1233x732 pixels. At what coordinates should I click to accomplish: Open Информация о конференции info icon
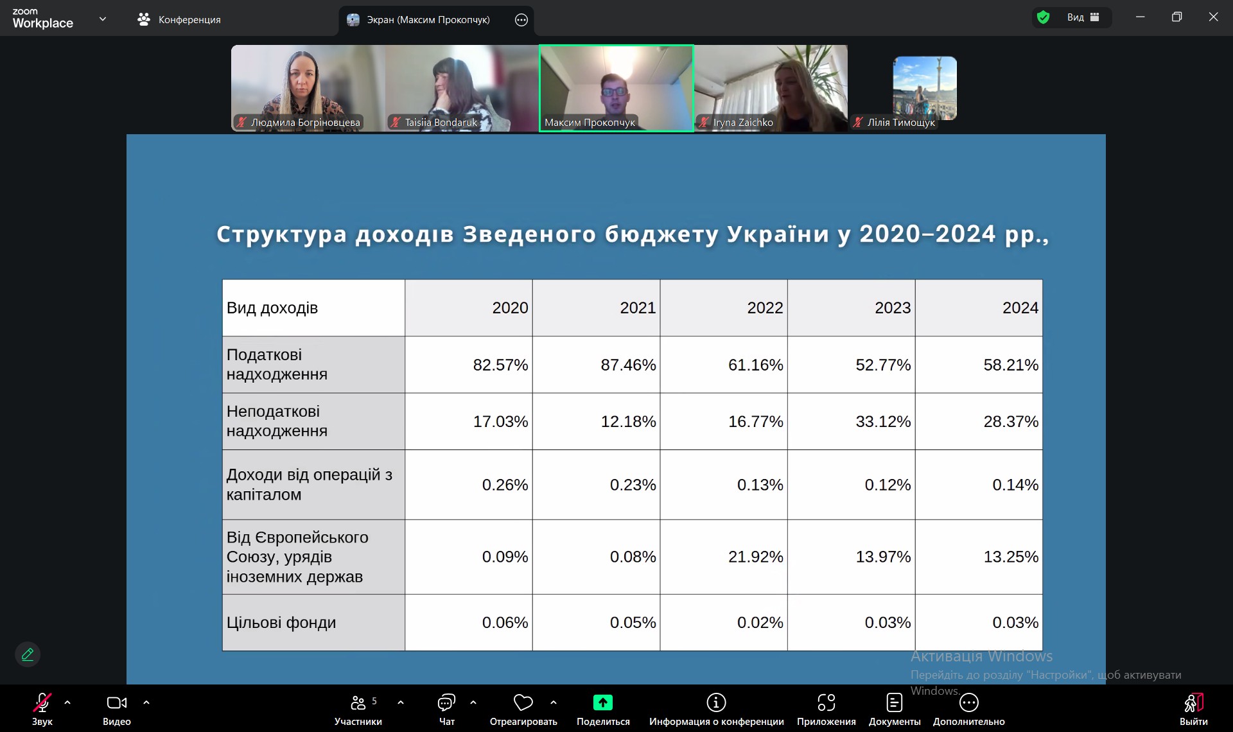pyautogui.click(x=716, y=703)
